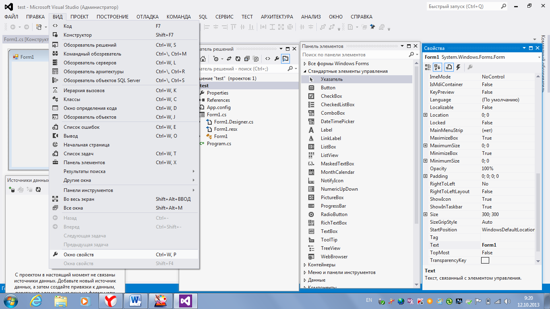Open Pending Changes filter clock icon
Viewport: 550px width, 309px height.
217,59
